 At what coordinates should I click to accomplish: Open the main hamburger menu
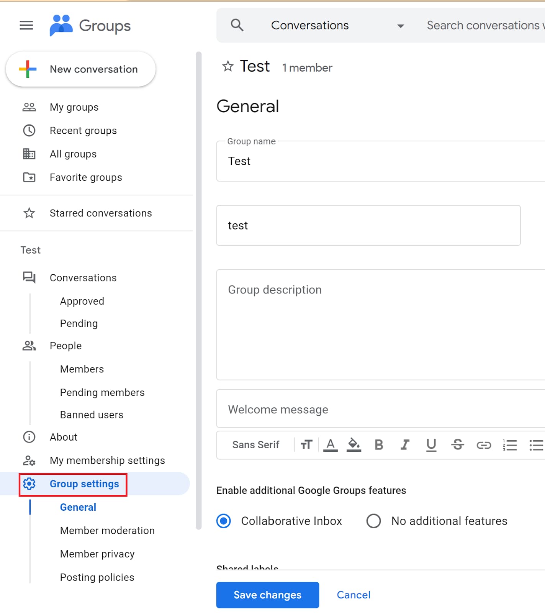[26, 26]
